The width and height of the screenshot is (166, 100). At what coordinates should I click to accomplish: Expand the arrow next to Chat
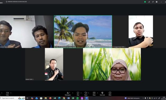pos(81,93)
